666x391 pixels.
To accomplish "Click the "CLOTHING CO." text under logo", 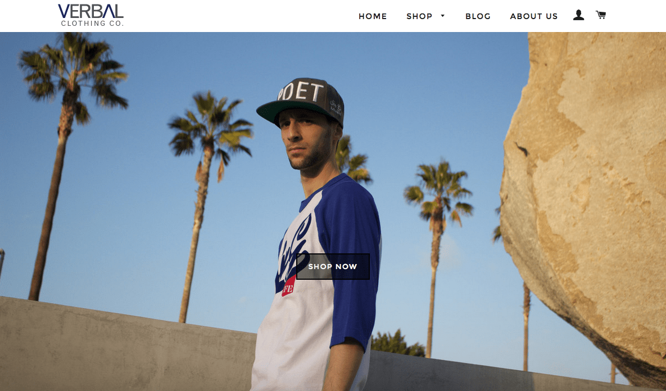I will (x=92, y=24).
